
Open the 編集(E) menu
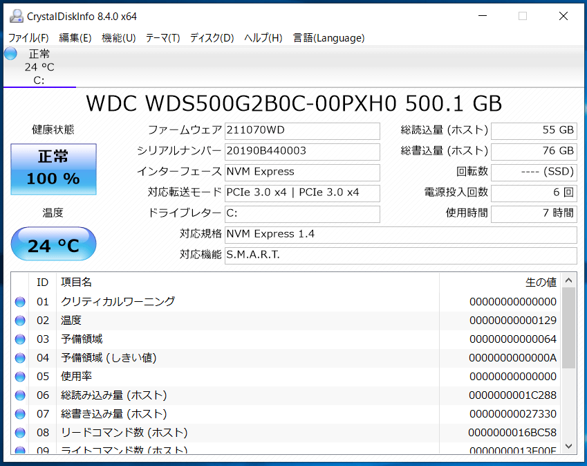coord(75,38)
